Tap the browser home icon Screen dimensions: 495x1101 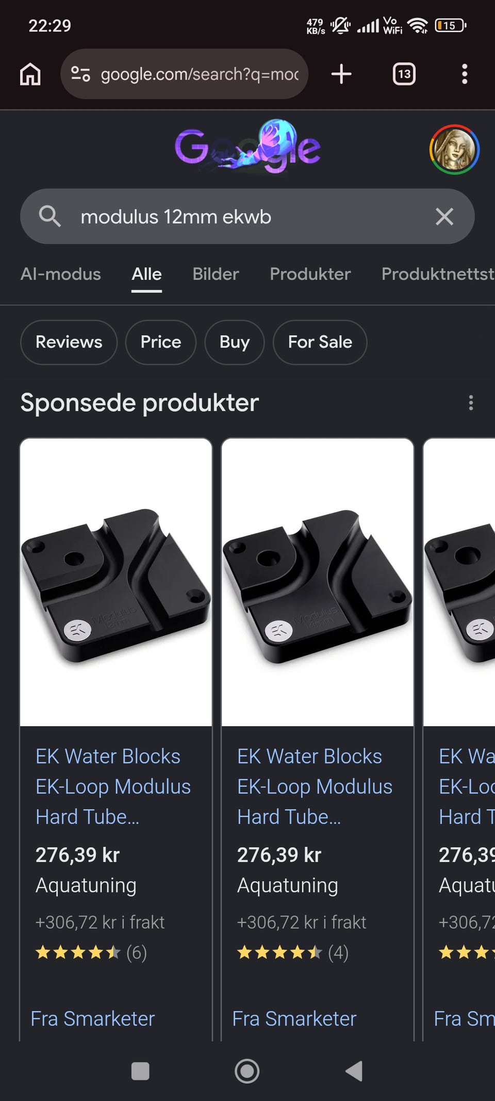click(x=30, y=74)
